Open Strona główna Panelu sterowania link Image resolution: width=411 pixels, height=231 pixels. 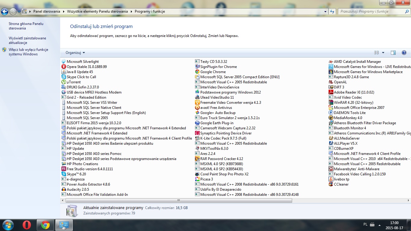click(x=26, y=26)
